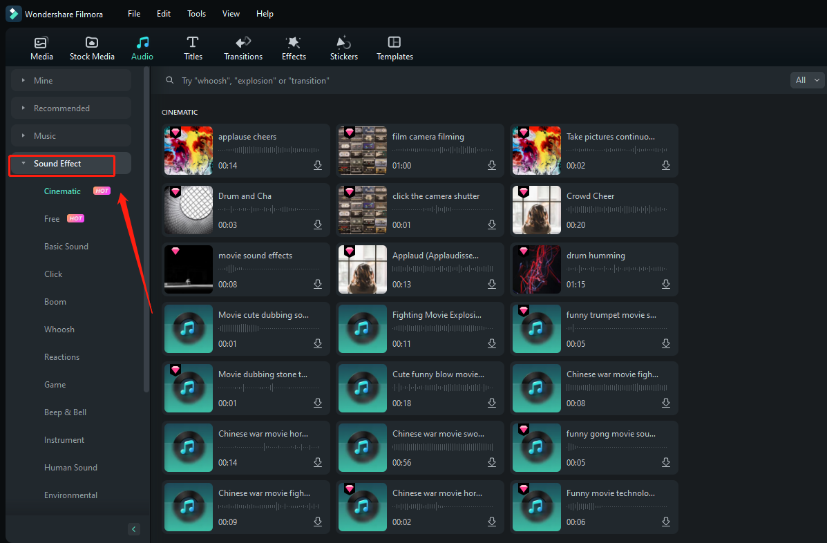
Task: Collapse the Sound Effect category
Action: (x=71, y=164)
